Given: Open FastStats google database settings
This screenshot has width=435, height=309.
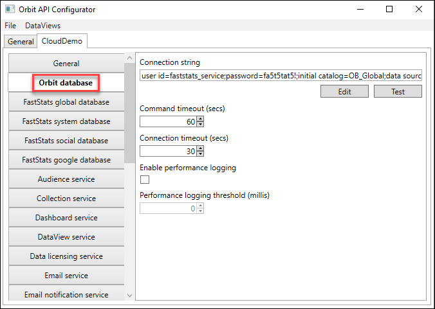Looking at the screenshot, I should point(66,160).
